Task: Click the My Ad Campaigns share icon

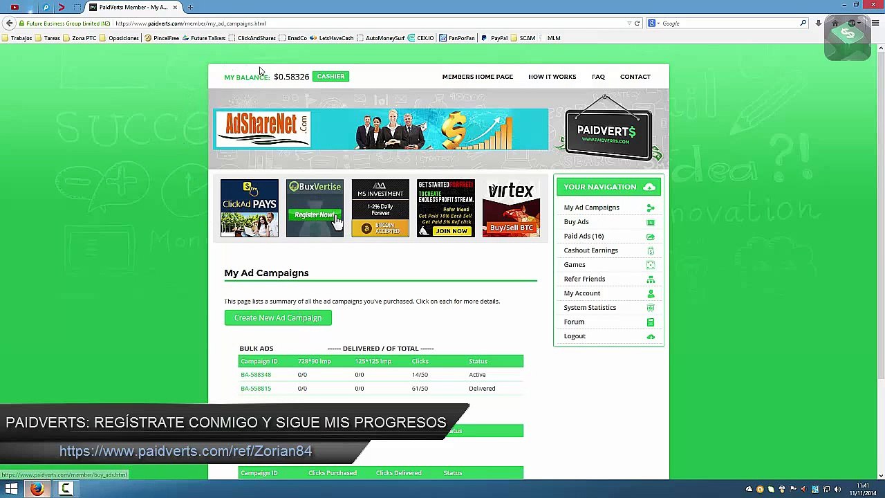Action: 650,207
